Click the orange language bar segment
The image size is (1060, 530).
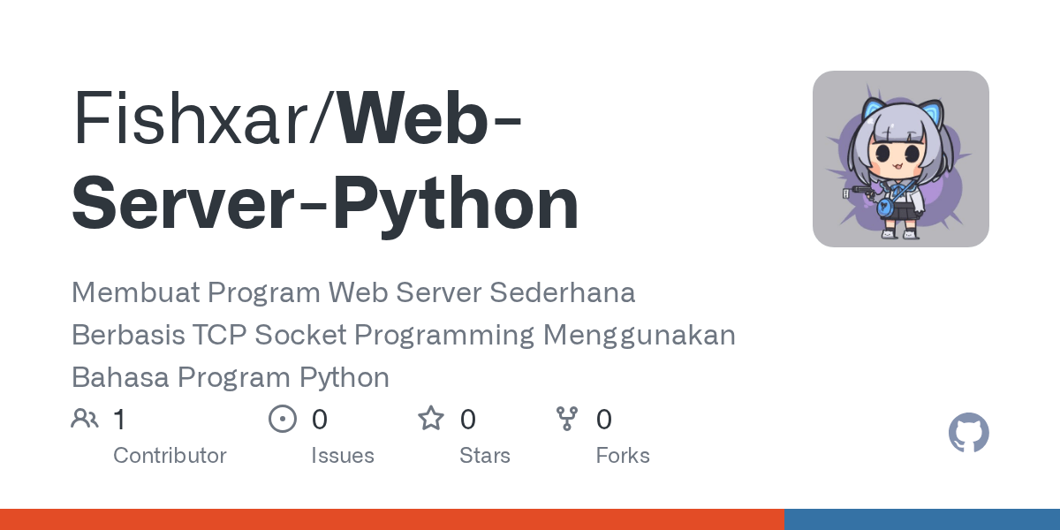pyautogui.click(x=392, y=519)
